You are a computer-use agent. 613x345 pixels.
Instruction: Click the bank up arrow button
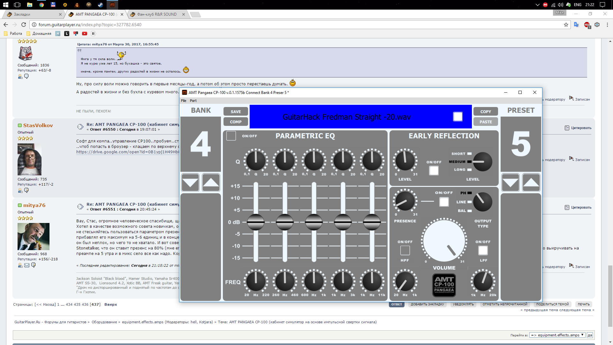click(211, 183)
